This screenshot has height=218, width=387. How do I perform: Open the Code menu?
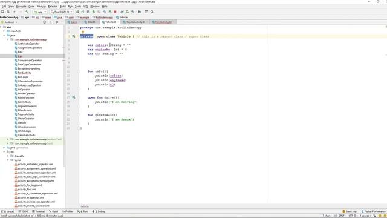click(31, 7)
